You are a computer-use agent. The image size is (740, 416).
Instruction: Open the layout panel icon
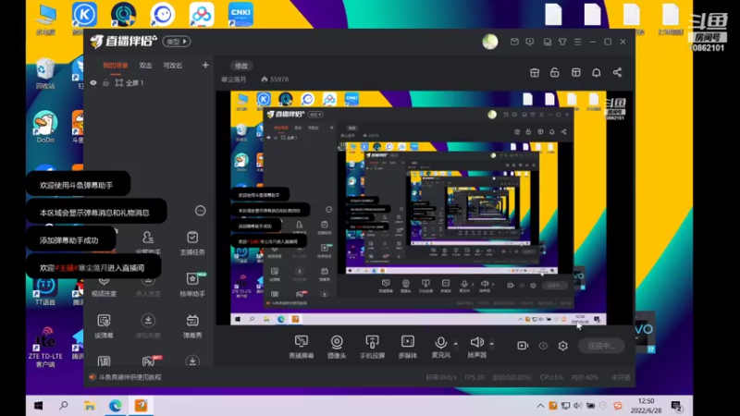(575, 73)
